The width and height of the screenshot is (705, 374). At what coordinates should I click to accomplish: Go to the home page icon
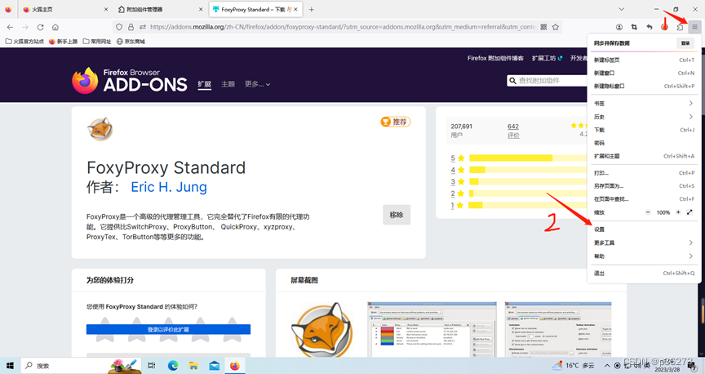[x=55, y=27]
